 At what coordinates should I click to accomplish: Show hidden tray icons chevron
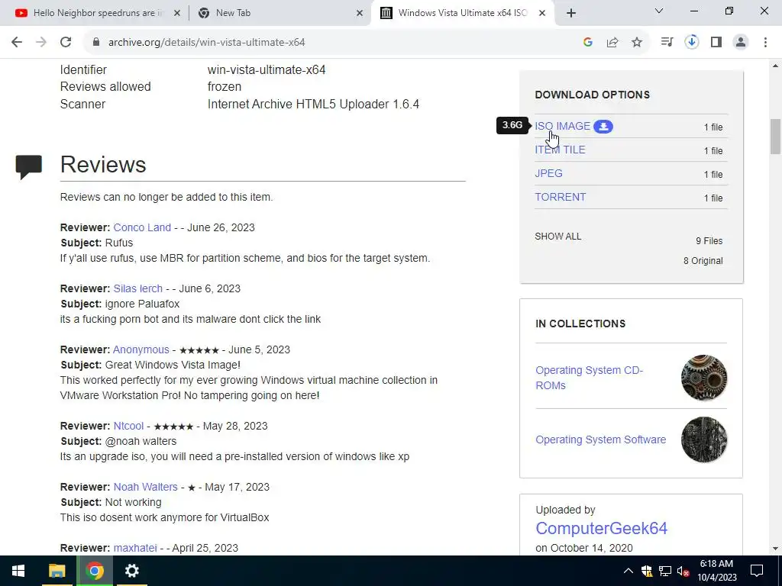click(x=629, y=571)
